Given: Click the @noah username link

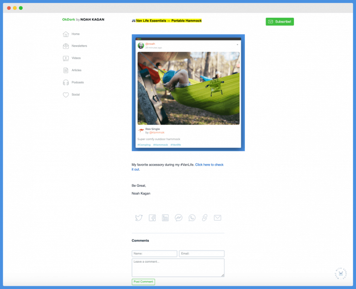Looking at the screenshot, I should 150,44.
